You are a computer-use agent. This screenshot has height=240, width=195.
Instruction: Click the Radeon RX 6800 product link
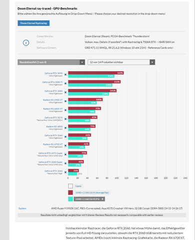click(x=54, y=126)
